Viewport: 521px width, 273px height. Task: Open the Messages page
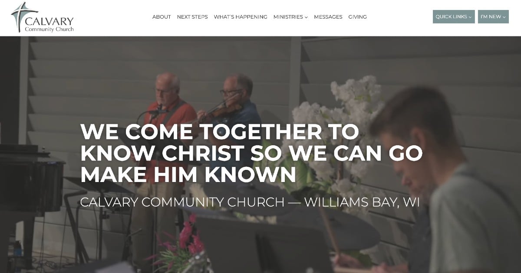(x=328, y=17)
